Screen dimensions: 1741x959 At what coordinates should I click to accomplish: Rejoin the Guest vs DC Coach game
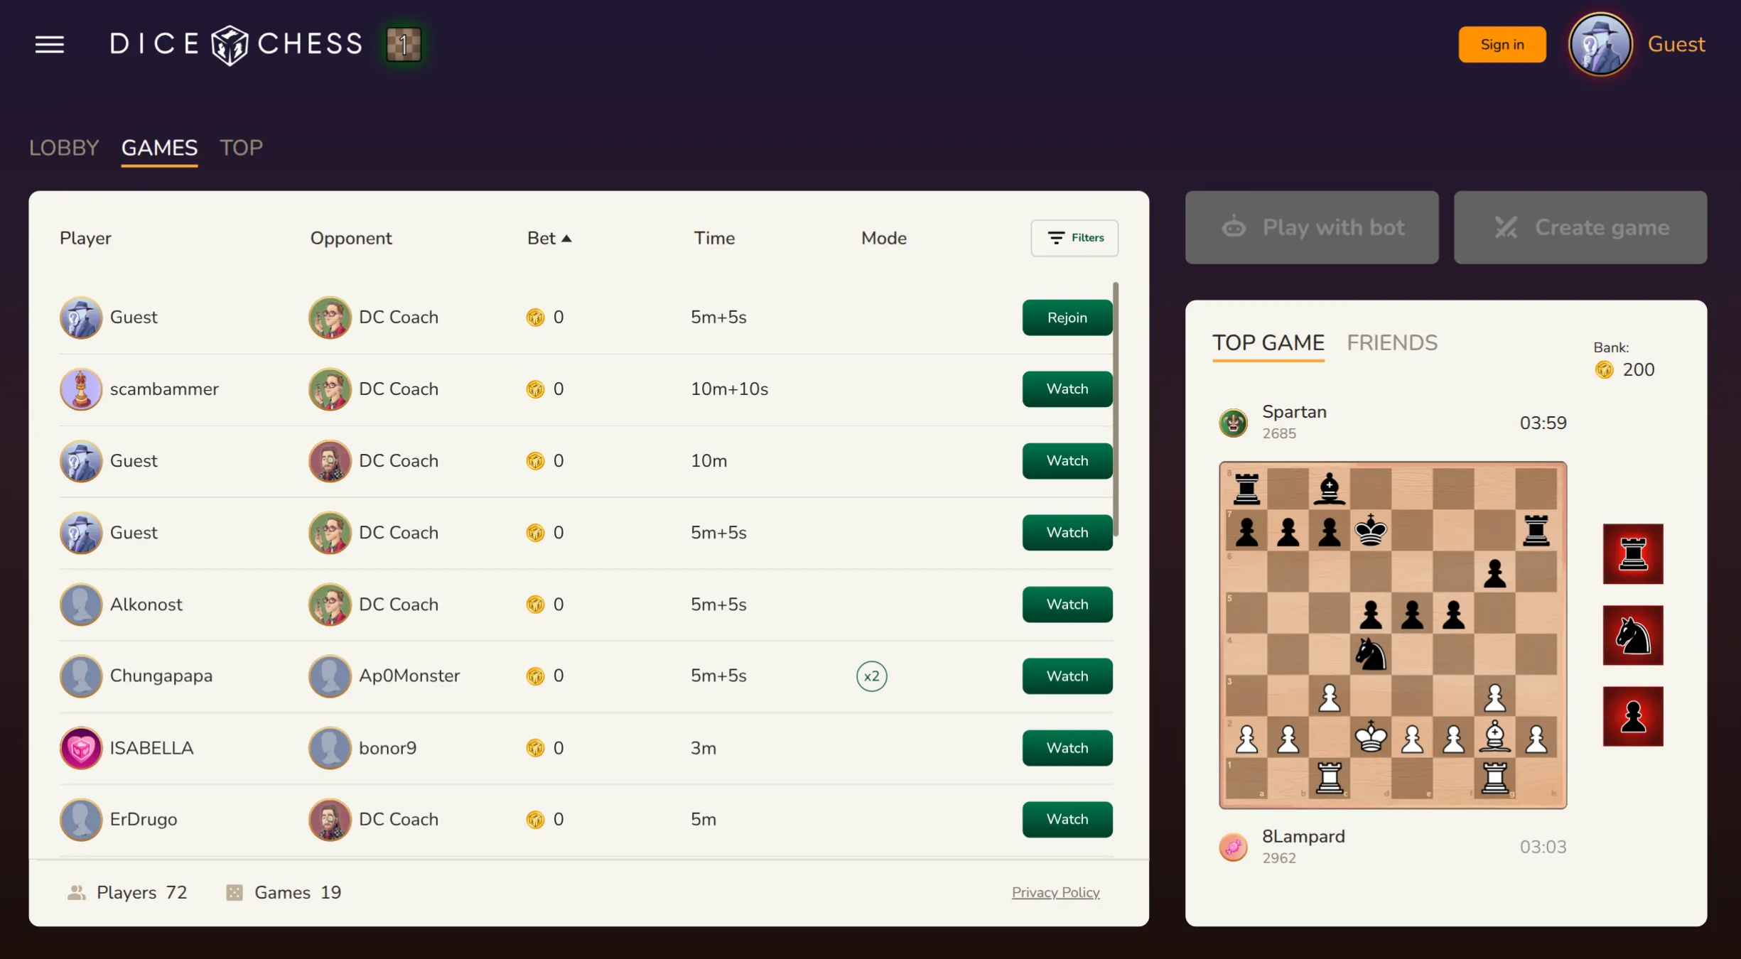coord(1067,318)
